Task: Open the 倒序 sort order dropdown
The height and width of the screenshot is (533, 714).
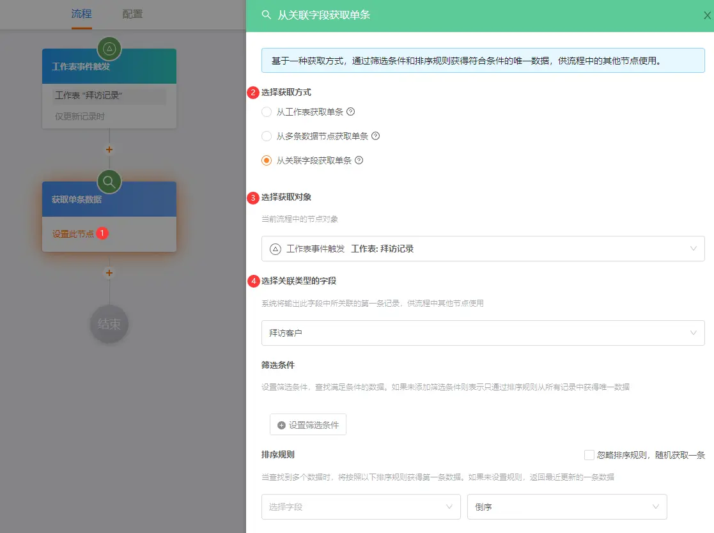Action: point(567,507)
